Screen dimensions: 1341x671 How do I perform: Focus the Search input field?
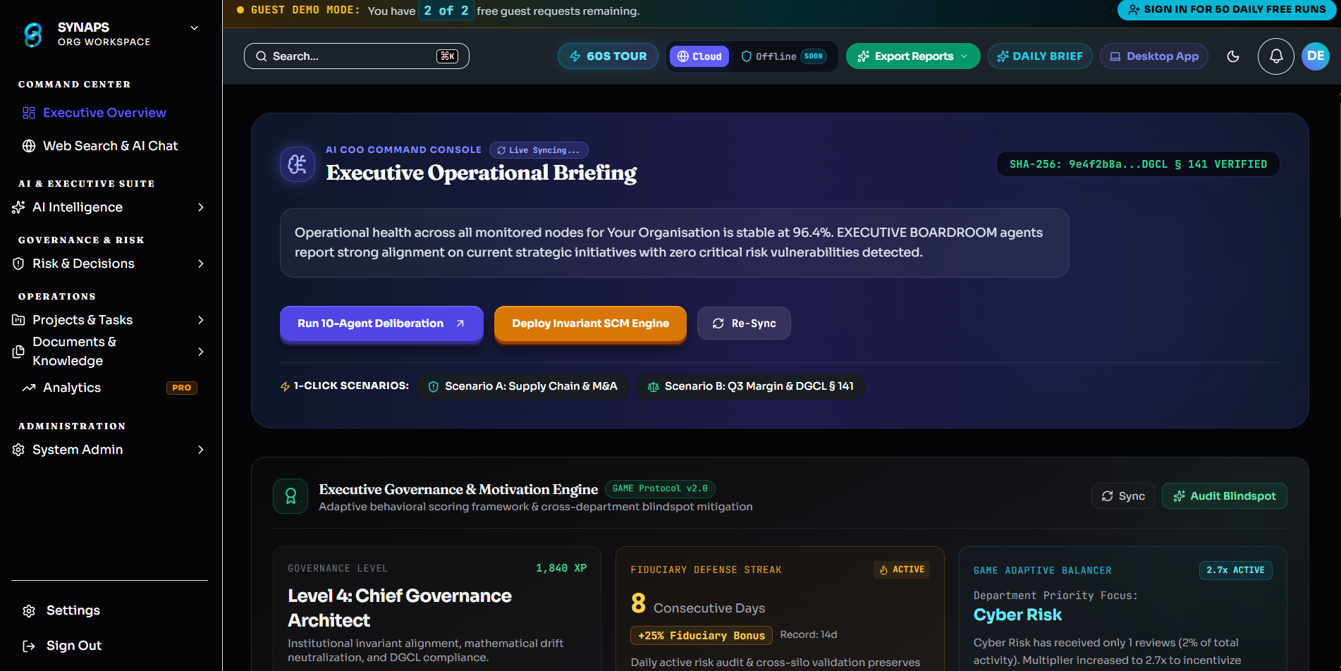click(x=357, y=56)
